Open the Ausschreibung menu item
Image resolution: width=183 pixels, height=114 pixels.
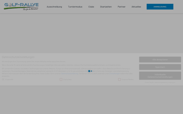point(54,7)
